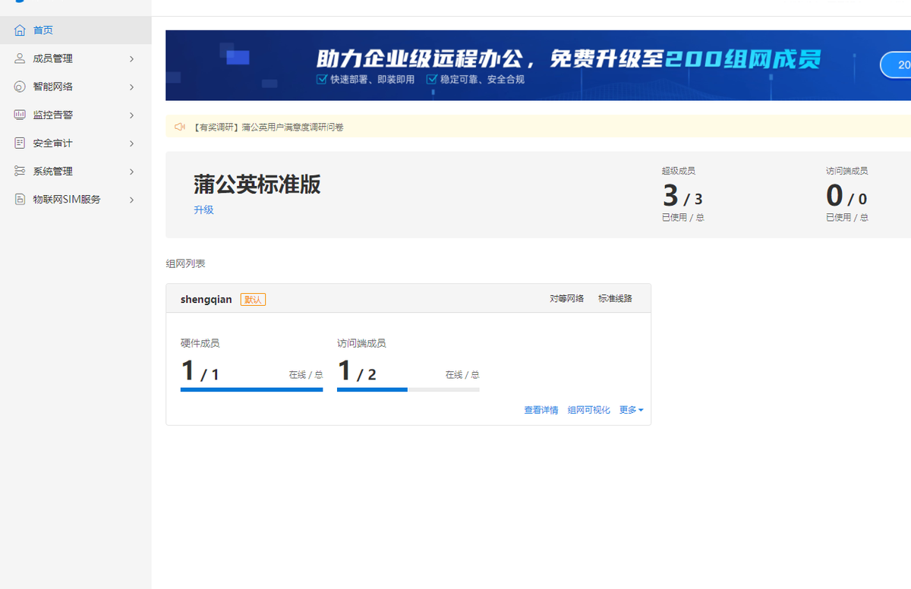Select 监控告警 in the sidebar

(x=76, y=115)
